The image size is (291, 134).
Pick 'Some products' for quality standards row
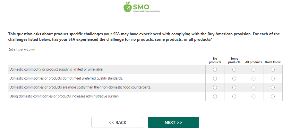(234, 78)
